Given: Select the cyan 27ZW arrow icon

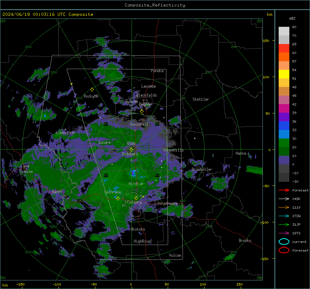Looking at the screenshot, I should pyautogui.click(x=284, y=216).
